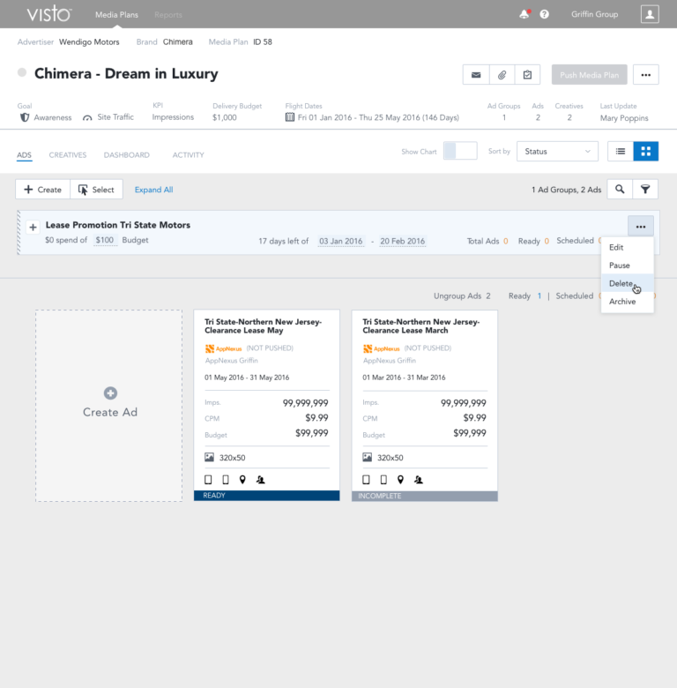Click Expand All link

[153, 190]
